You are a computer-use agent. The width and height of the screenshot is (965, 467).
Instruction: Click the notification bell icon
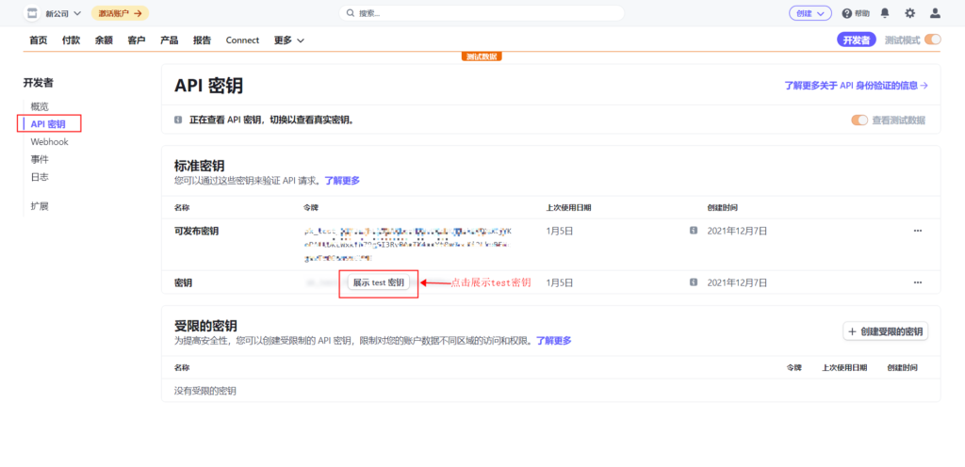click(884, 13)
